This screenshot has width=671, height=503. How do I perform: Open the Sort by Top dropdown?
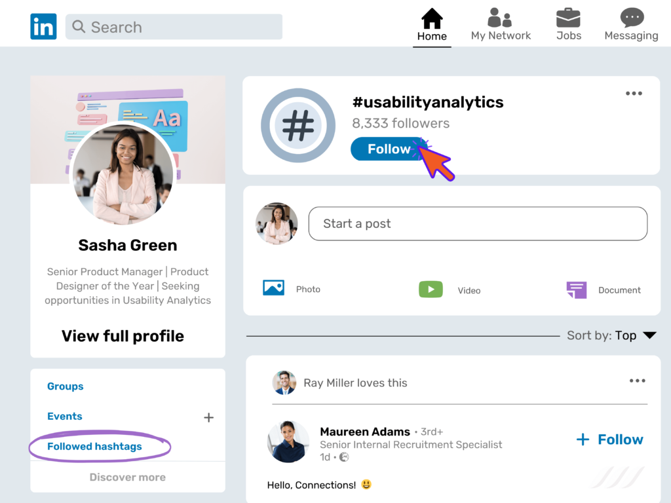pyautogui.click(x=612, y=335)
